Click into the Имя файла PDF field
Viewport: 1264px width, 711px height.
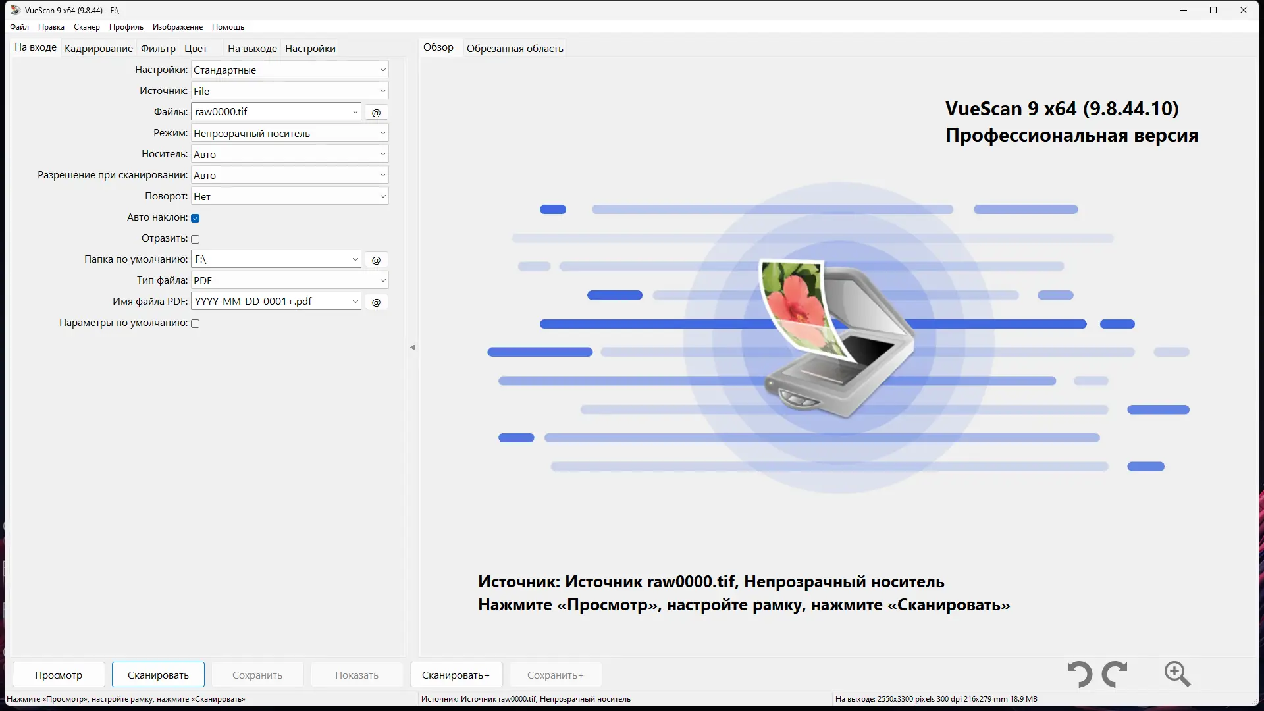(x=270, y=302)
